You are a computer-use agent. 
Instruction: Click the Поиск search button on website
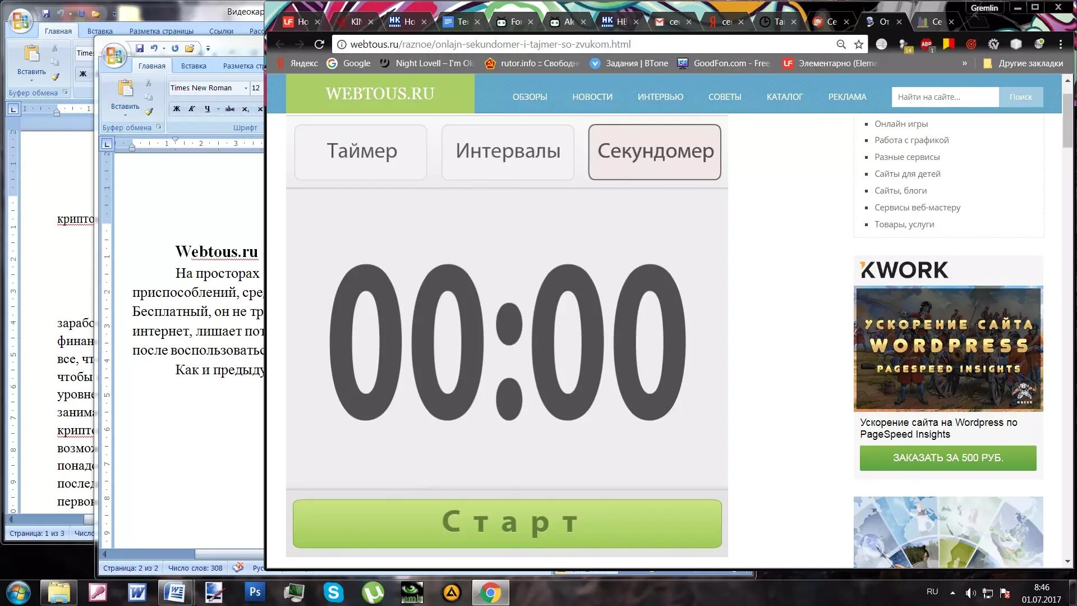click(x=1021, y=97)
